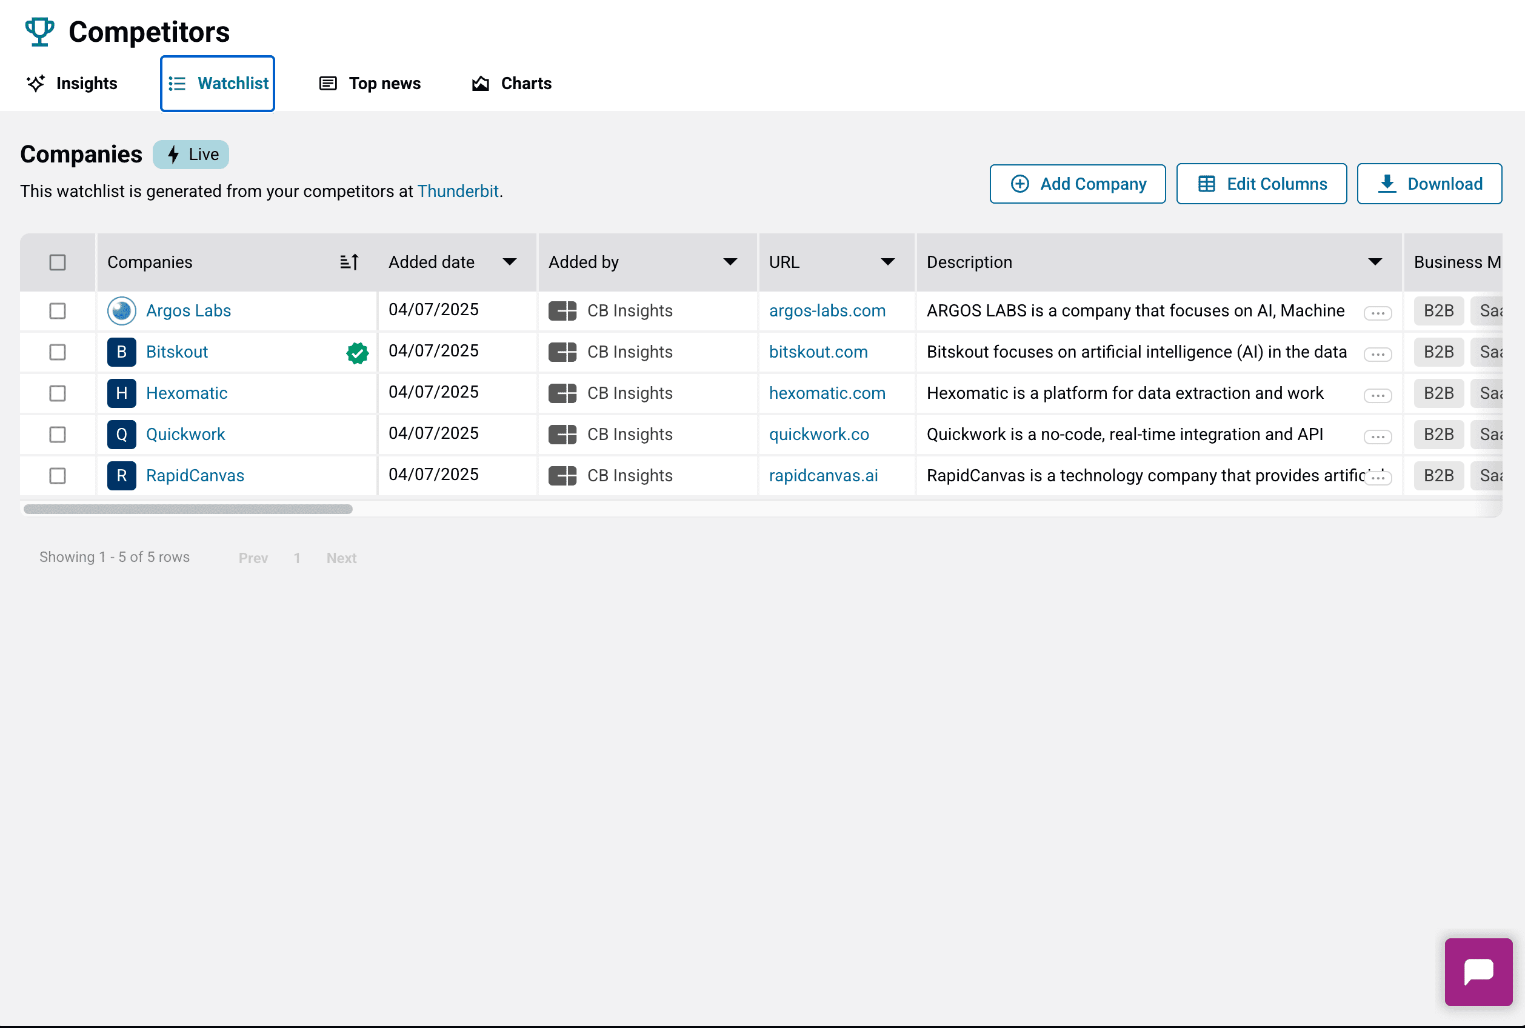The height and width of the screenshot is (1028, 1525).
Task: Open the Added by column dropdown arrow
Action: (730, 262)
